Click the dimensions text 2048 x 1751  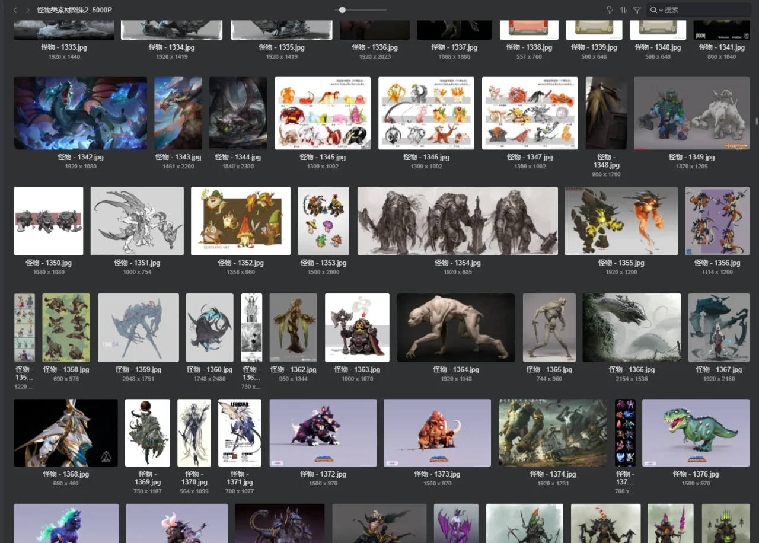coord(138,379)
